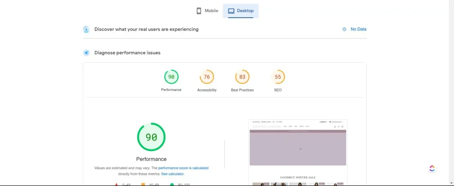
Task: Click the Accessibility label under the gauge
Action: coord(207,90)
